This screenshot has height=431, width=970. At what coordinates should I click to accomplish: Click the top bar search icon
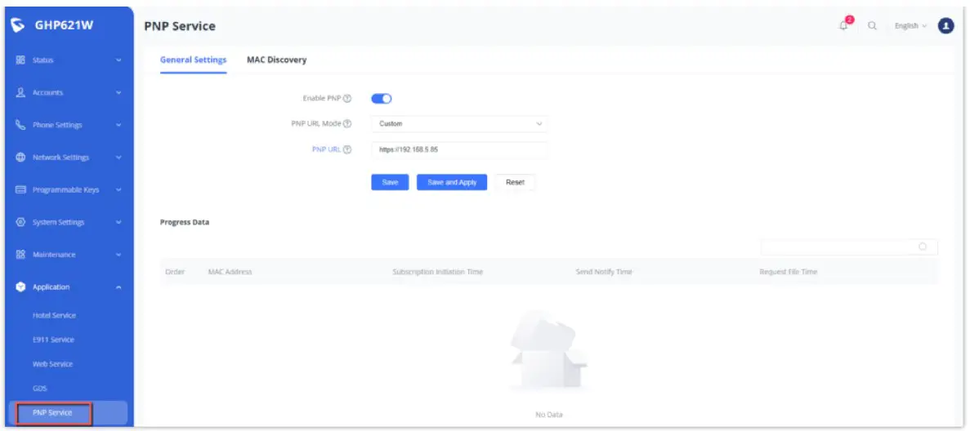click(872, 26)
